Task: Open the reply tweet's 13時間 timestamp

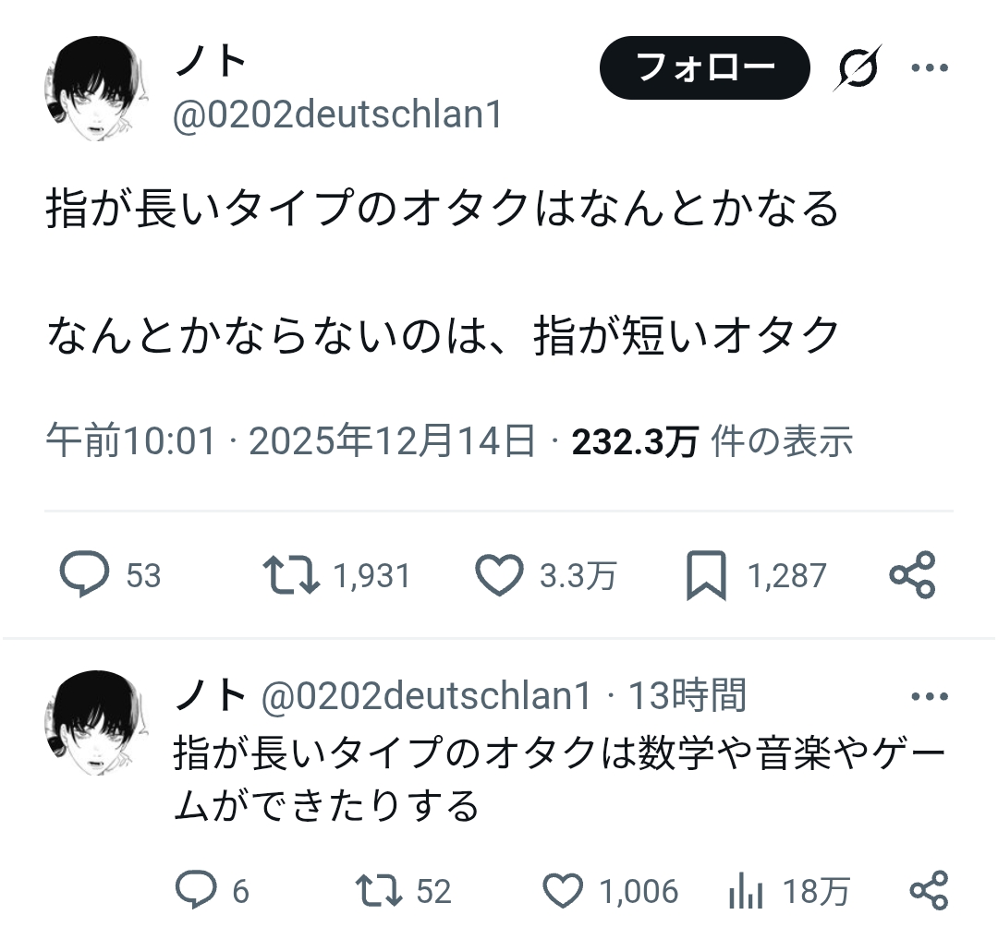Action: click(688, 695)
